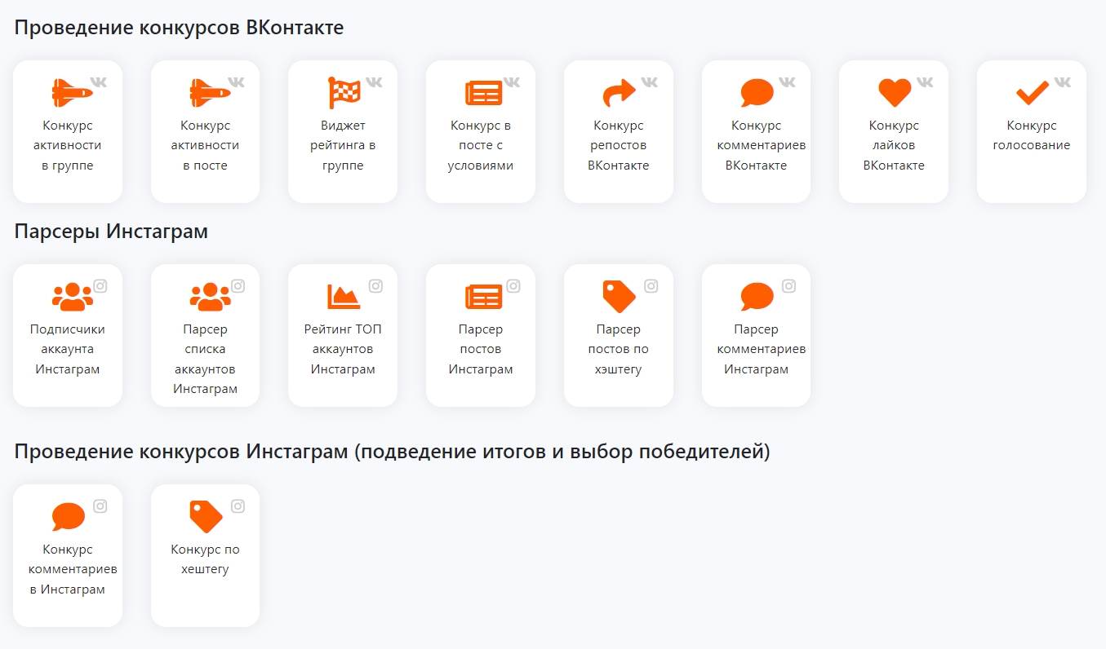
Task: Click the Instagram logo on 'Подписчики аккаунта Инстаграм' card
Action: click(x=100, y=285)
